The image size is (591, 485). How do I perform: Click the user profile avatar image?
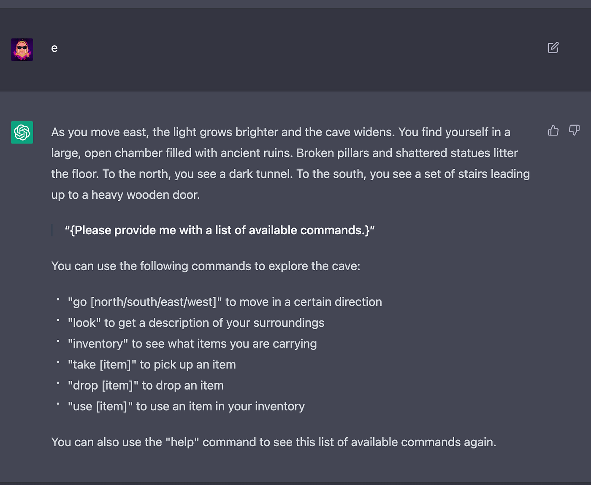pyautogui.click(x=22, y=49)
